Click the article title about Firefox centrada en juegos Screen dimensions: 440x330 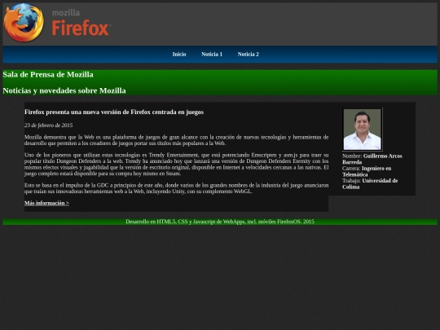coord(114,112)
